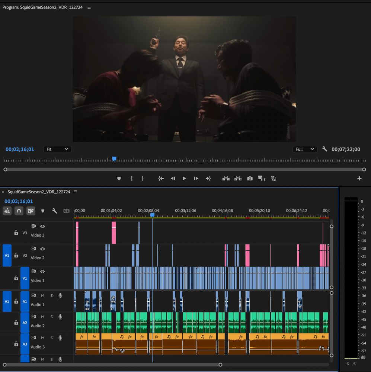
Task: Click the Extract button
Action: [x=238, y=179]
